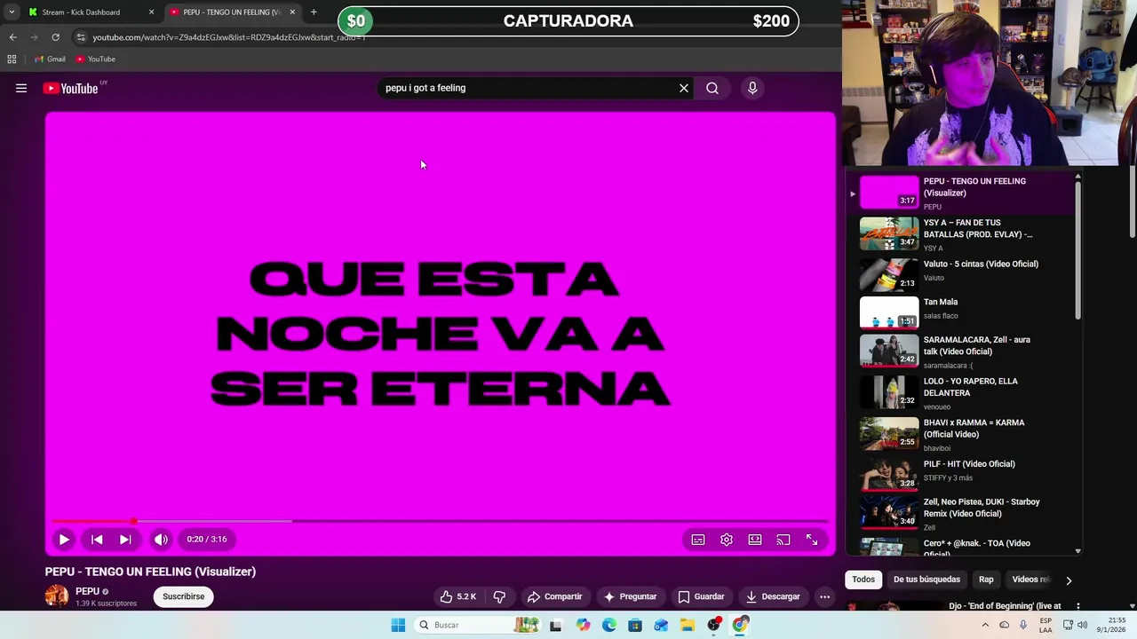
Task: Play Valuto - 5 cintas from the playlist
Action: click(x=959, y=275)
